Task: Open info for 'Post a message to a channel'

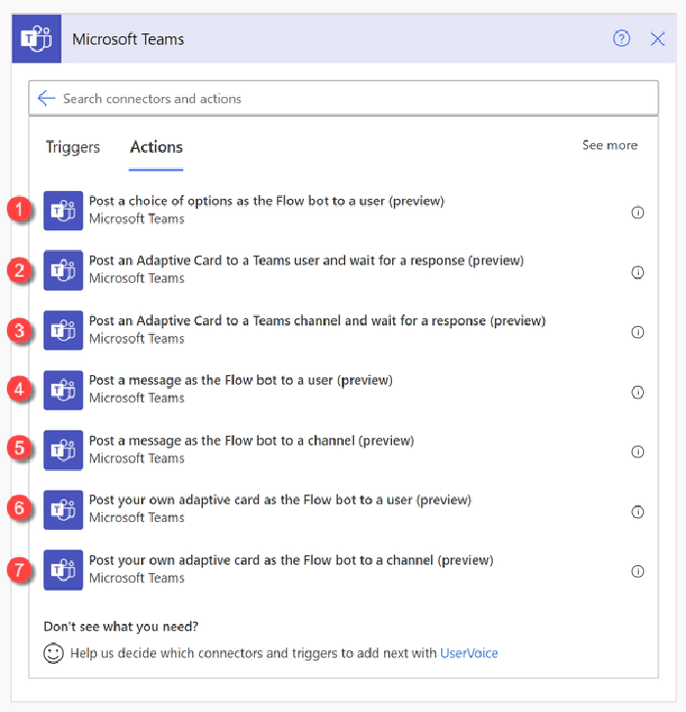Action: pyautogui.click(x=638, y=451)
